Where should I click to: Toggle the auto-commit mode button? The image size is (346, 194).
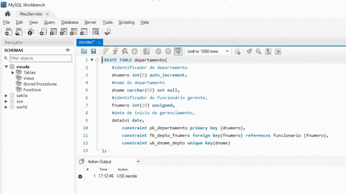coord(178,51)
